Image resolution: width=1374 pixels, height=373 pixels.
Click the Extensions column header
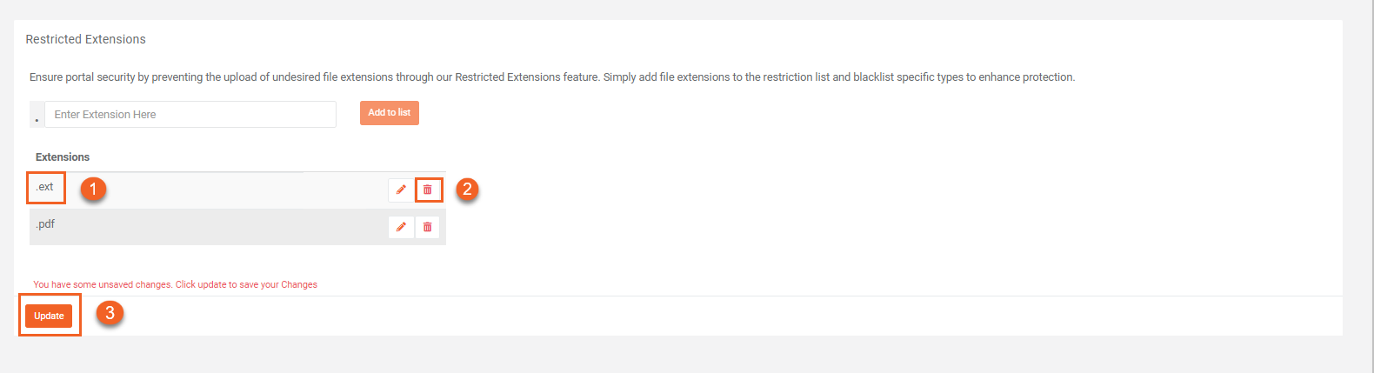[63, 157]
